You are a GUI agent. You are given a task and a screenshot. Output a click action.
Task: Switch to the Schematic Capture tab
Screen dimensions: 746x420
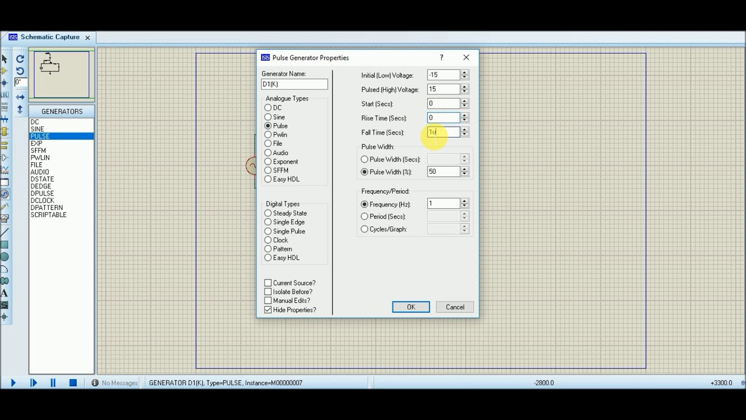click(x=50, y=37)
